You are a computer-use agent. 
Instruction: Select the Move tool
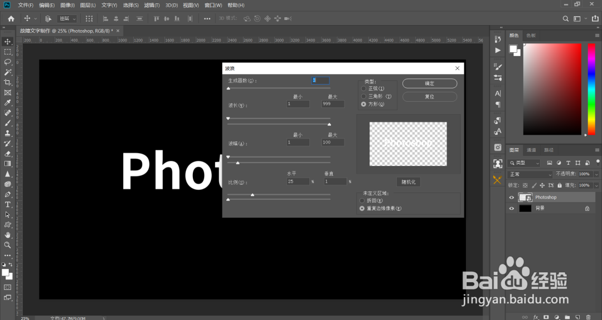coord(7,41)
